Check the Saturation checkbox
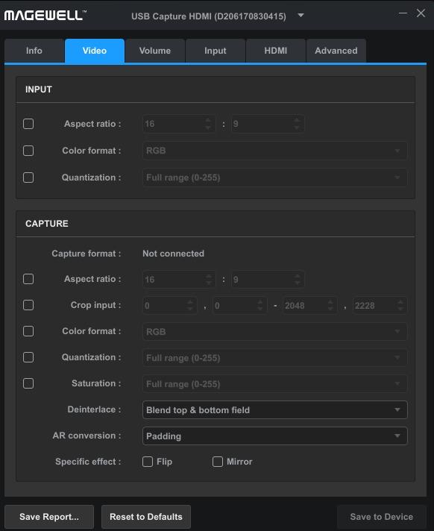 (x=28, y=383)
